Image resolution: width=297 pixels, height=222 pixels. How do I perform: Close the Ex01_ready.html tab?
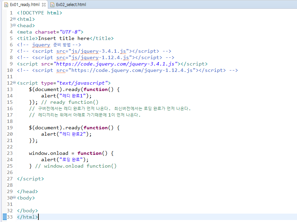[44, 5]
